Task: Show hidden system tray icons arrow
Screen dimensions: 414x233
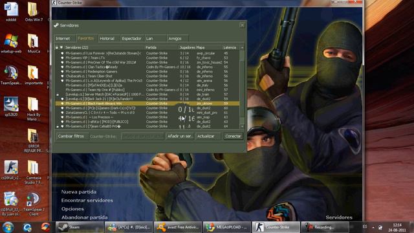Action: 373,227
